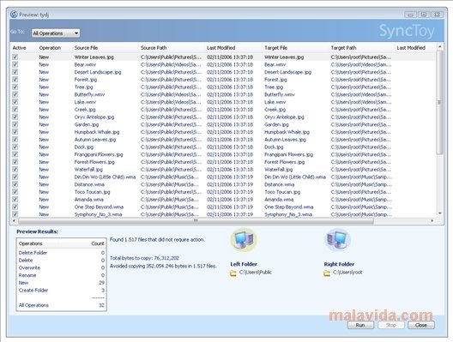Toggle the Oryx Antelope.jpg row checkbox
453x342 pixels.
15,117
